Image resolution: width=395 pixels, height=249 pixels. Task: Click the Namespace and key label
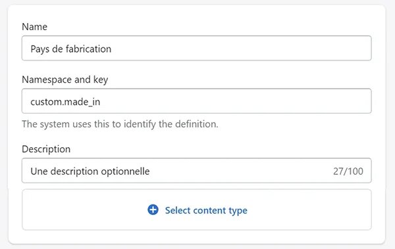point(65,79)
